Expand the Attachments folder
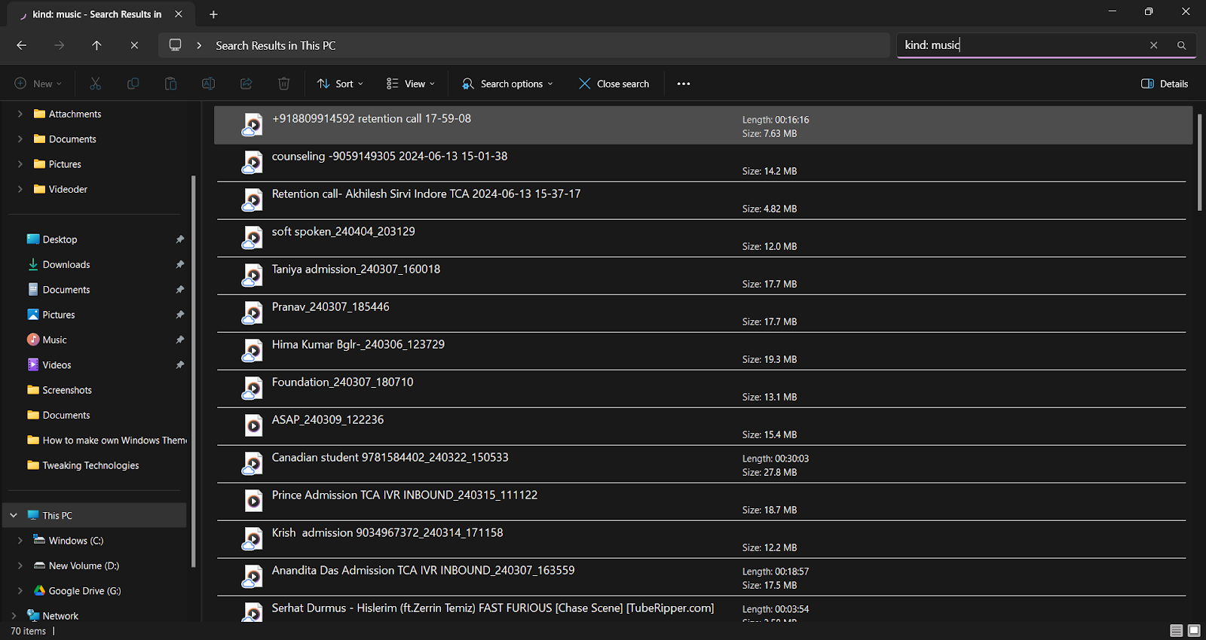Image resolution: width=1206 pixels, height=640 pixels. coord(20,114)
